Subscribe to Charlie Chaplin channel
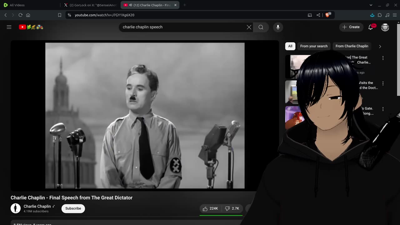The width and height of the screenshot is (400, 225). click(x=73, y=208)
